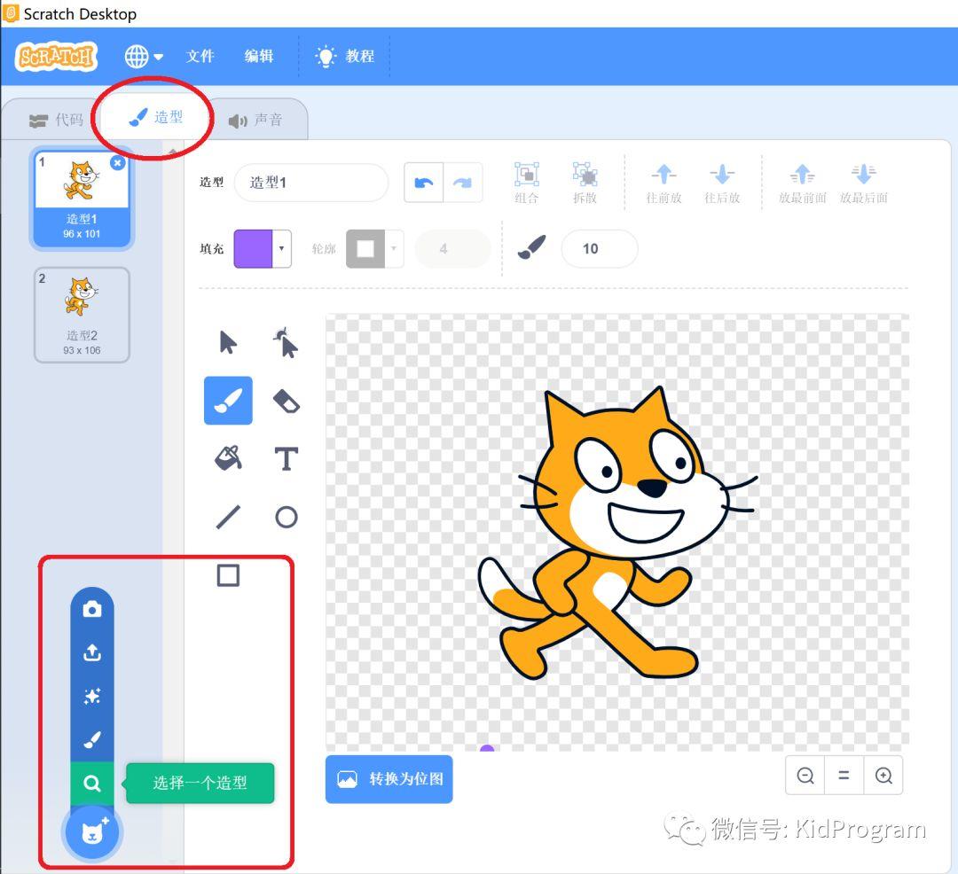Click the 转换为位图 button
The image size is (958, 874).
[389, 779]
